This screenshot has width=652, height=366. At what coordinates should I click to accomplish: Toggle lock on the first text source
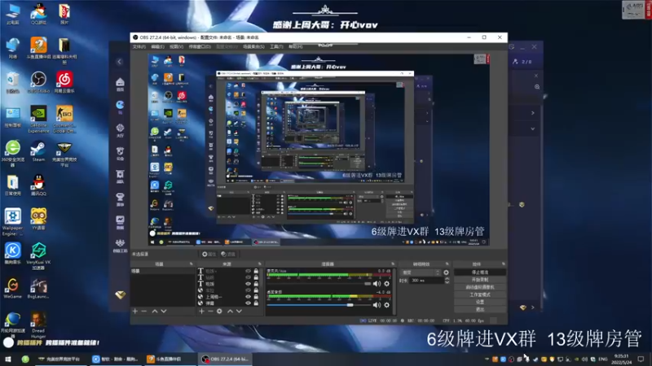coord(256,271)
